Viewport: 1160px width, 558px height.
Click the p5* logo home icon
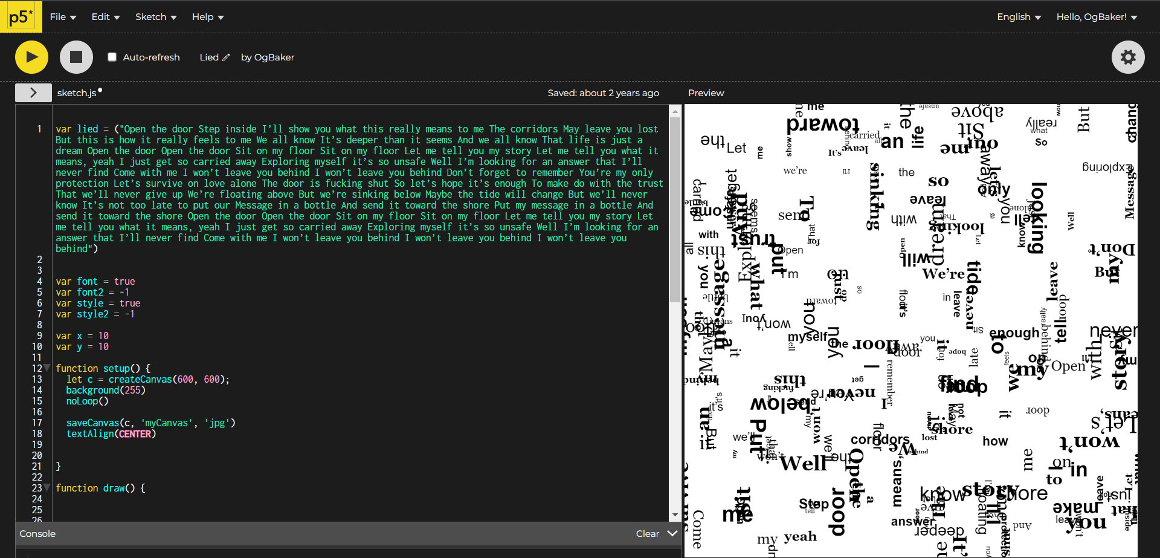[x=21, y=17]
